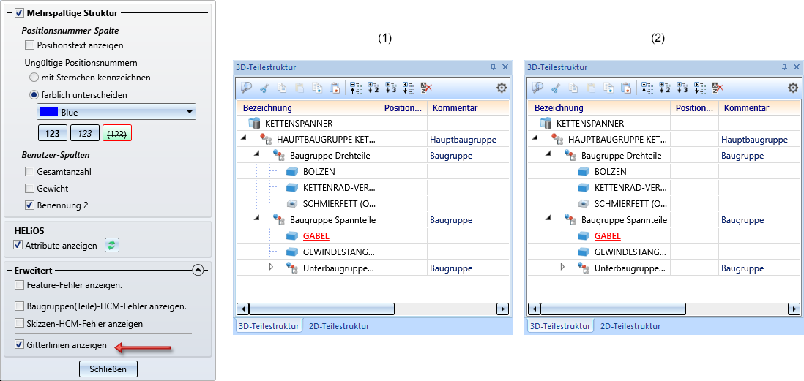Viewport: 804px width, 381px height.
Task: Click paste special clipboard icon in panel (1)
Action: [x=335, y=88]
